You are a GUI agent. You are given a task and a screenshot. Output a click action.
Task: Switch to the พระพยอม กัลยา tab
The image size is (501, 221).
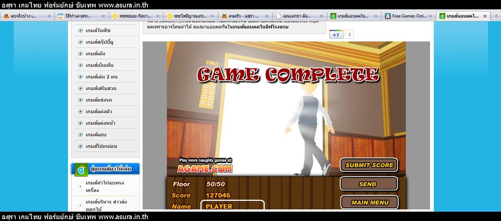[136, 16]
